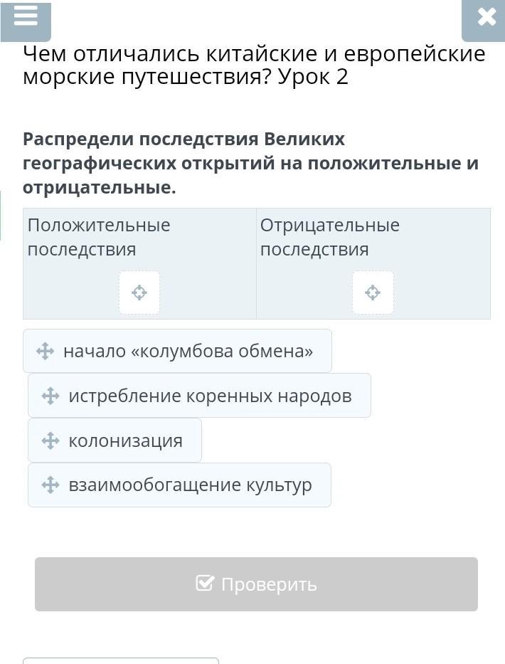505x664 pixels.
Task: Select the взаимообогащение культур answer chip
Action: click(179, 485)
